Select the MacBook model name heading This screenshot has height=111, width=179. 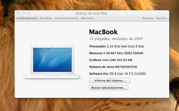tap(103, 32)
